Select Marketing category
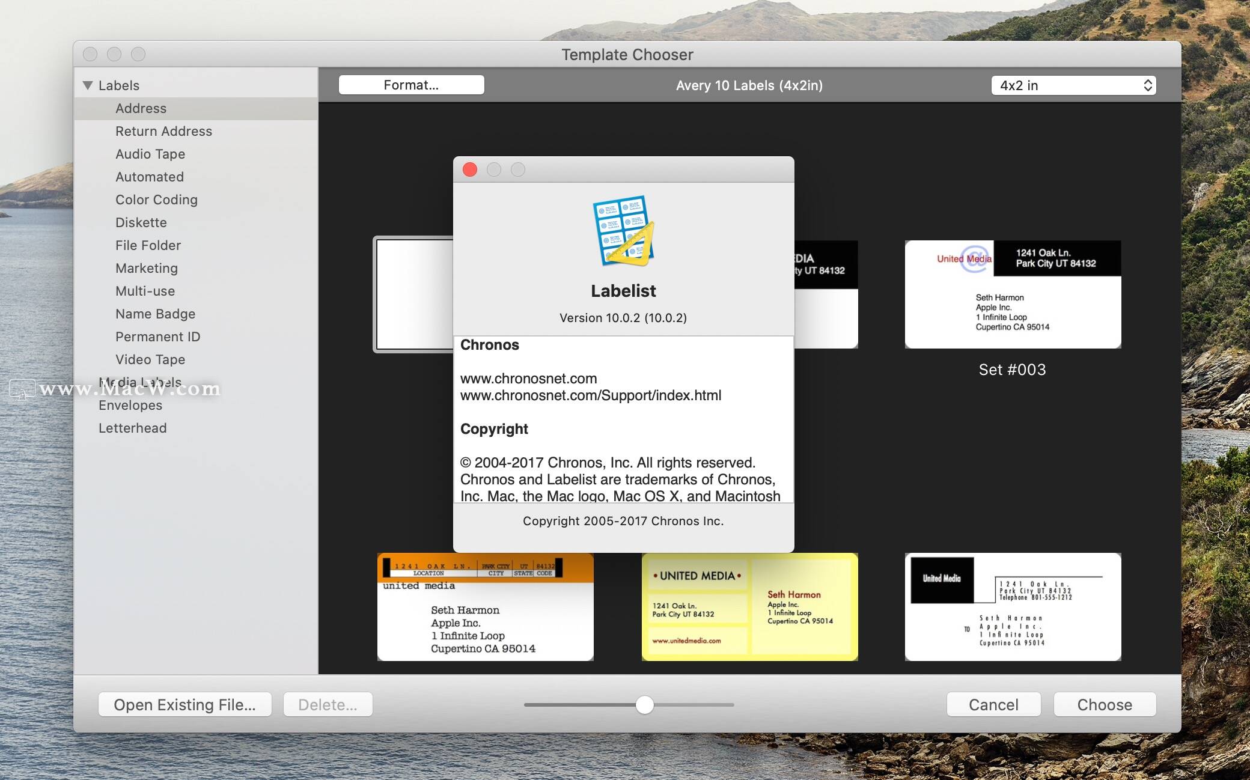Viewport: 1250px width, 780px height. click(147, 268)
